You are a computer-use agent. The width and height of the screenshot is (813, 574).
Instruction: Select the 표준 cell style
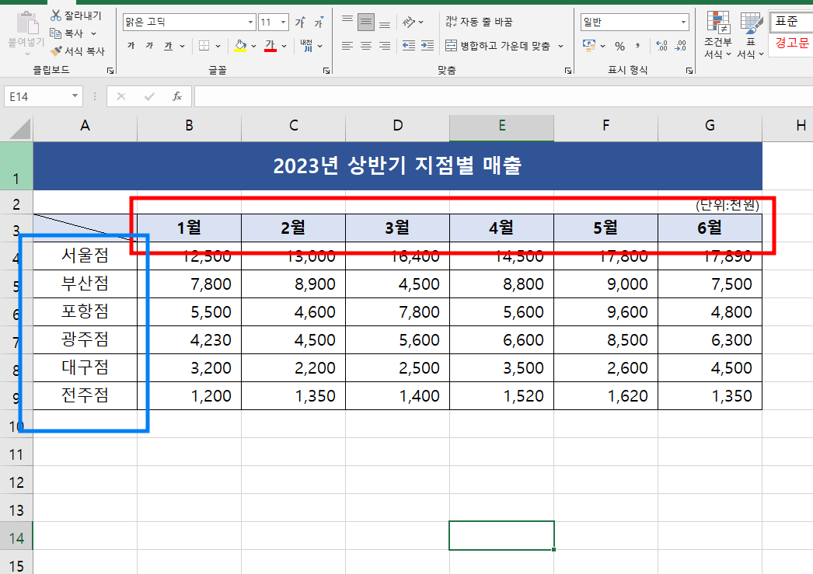pos(791,21)
